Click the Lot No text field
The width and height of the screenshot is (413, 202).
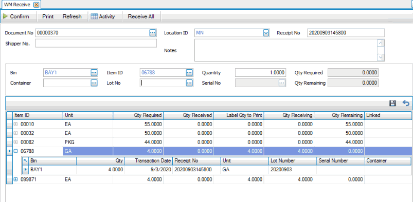(163, 83)
